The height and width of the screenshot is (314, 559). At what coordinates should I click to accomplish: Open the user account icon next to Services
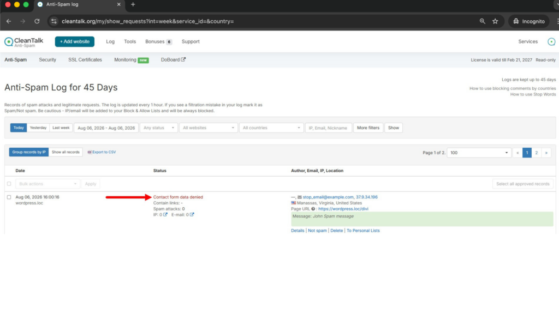[551, 41]
